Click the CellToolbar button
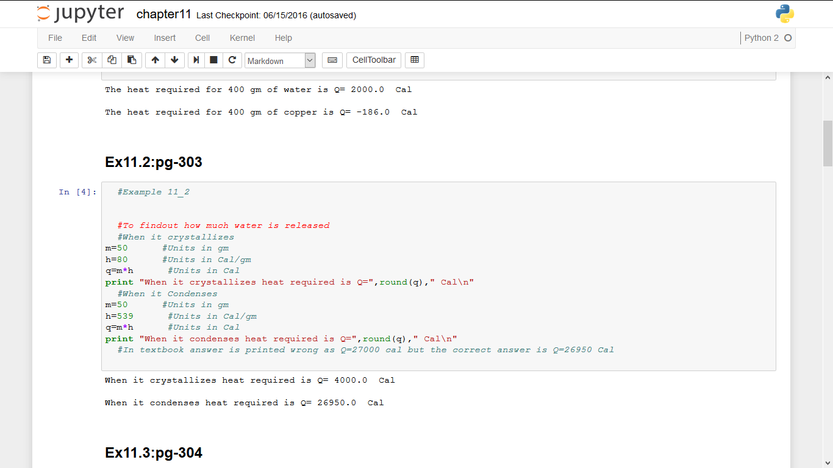Image resolution: width=833 pixels, height=468 pixels. (x=374, y=60)
